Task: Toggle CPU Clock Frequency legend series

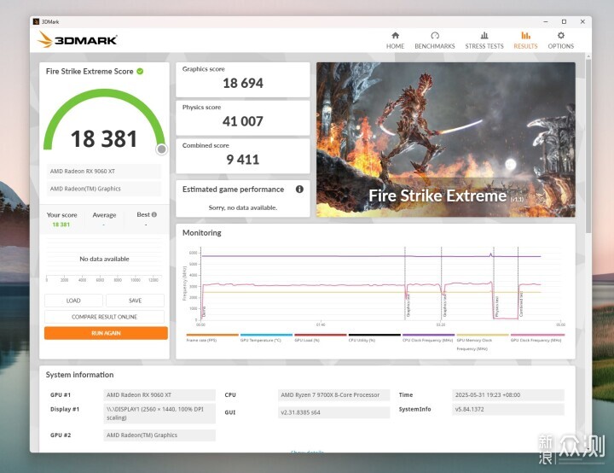Action: (x=428, y=338)
